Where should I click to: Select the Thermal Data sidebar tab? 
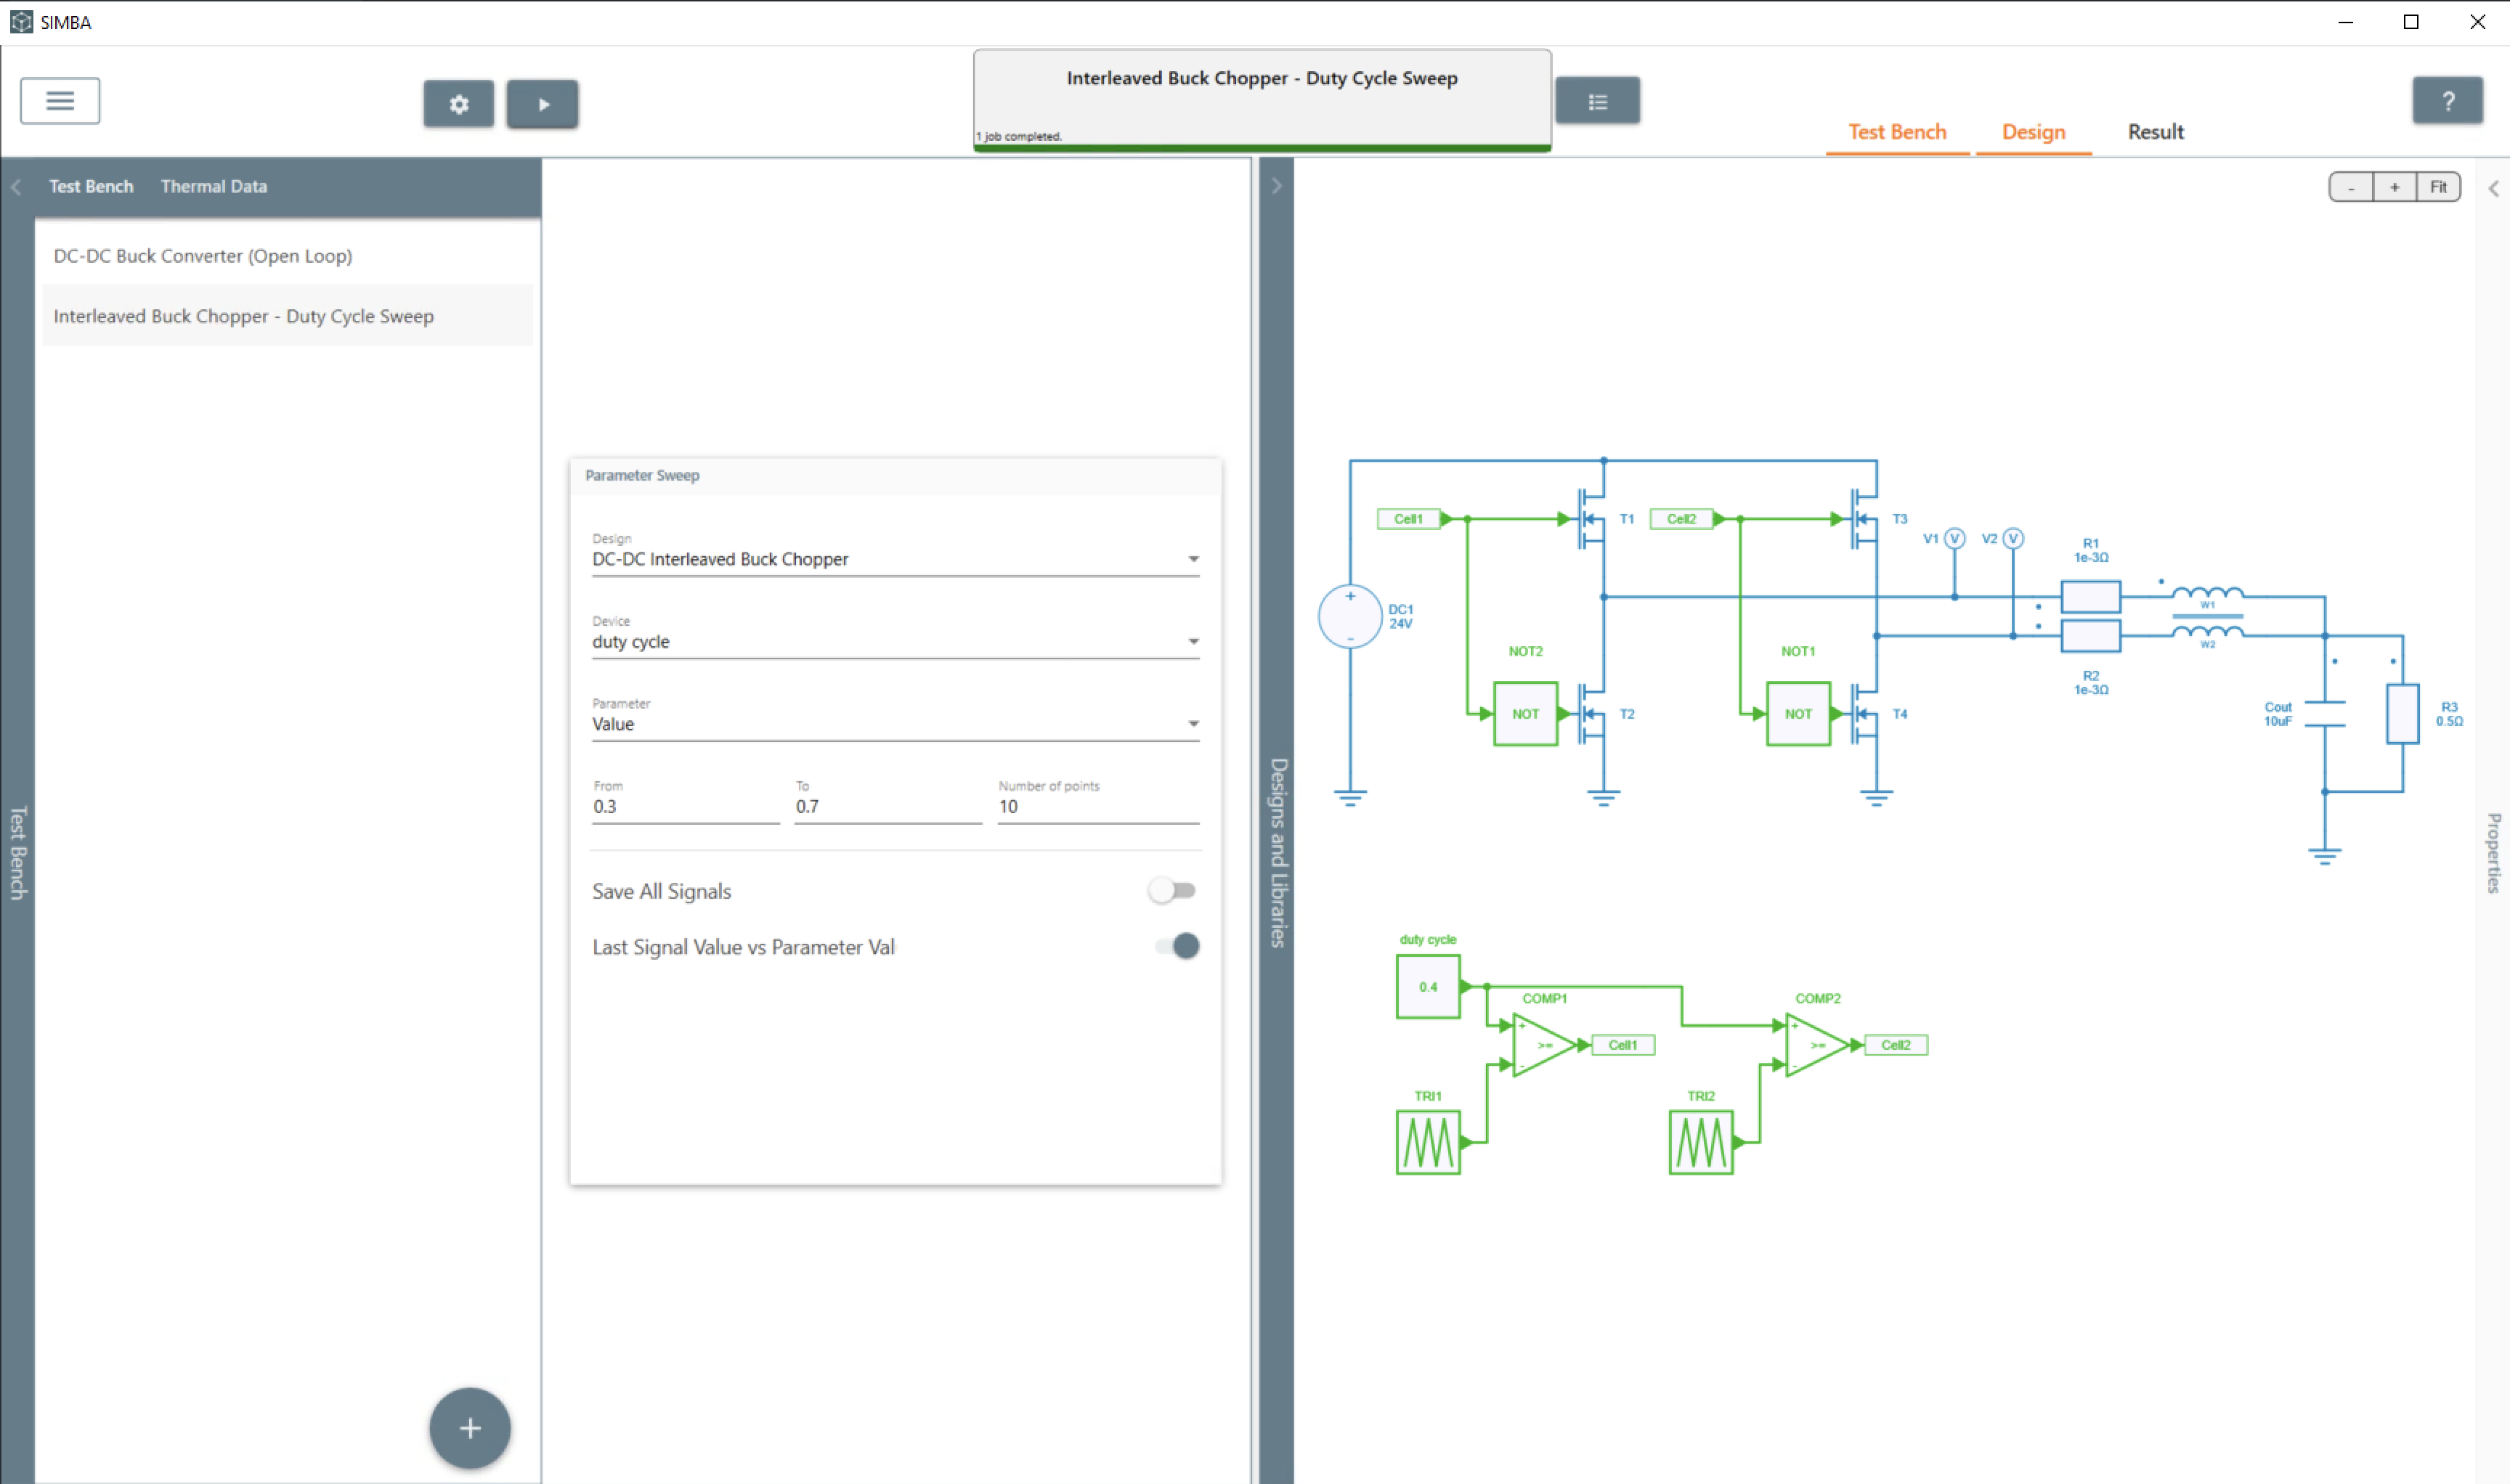[x=213, y=186]
